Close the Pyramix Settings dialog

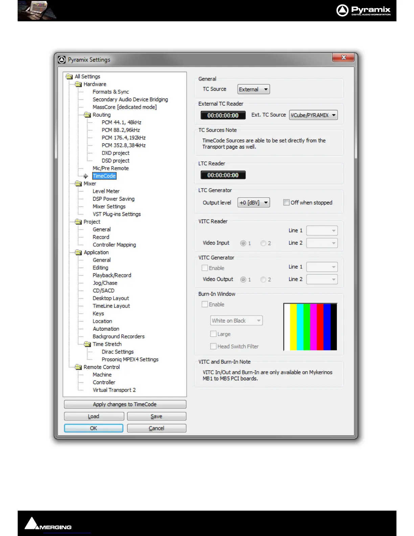(343, 58)
